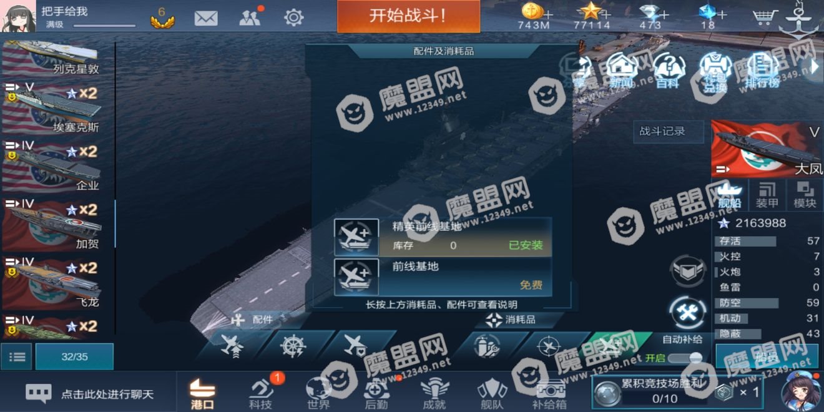The width and height of the screenshot is (824, 412).
Task: Add diamonds via plus next to 473
Action: pos(664,14)
